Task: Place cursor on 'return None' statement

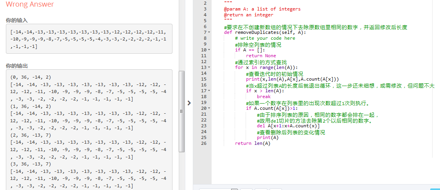Action: coord(261,56)
